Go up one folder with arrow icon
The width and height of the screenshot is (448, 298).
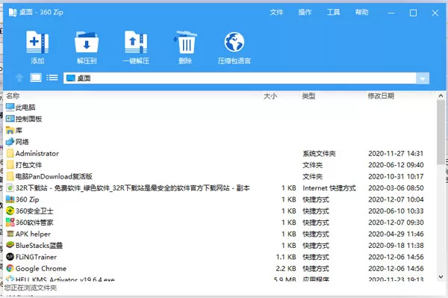pos(19,78)
